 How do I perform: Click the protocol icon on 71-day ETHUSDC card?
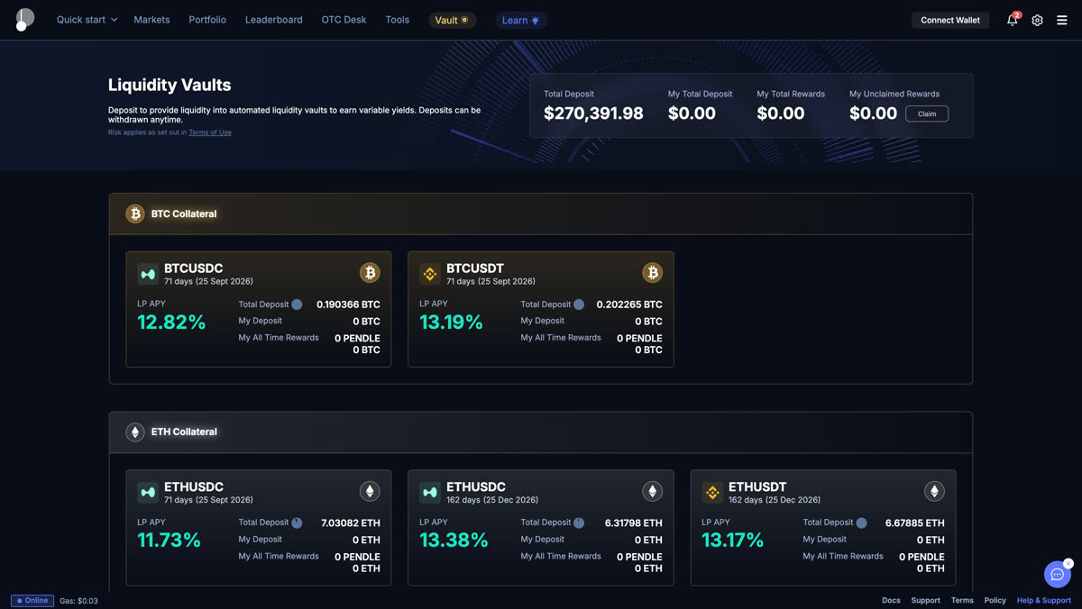pos(148,492)
